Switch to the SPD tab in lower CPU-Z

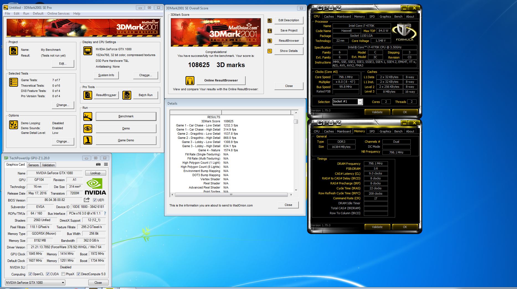click(372, 131)
